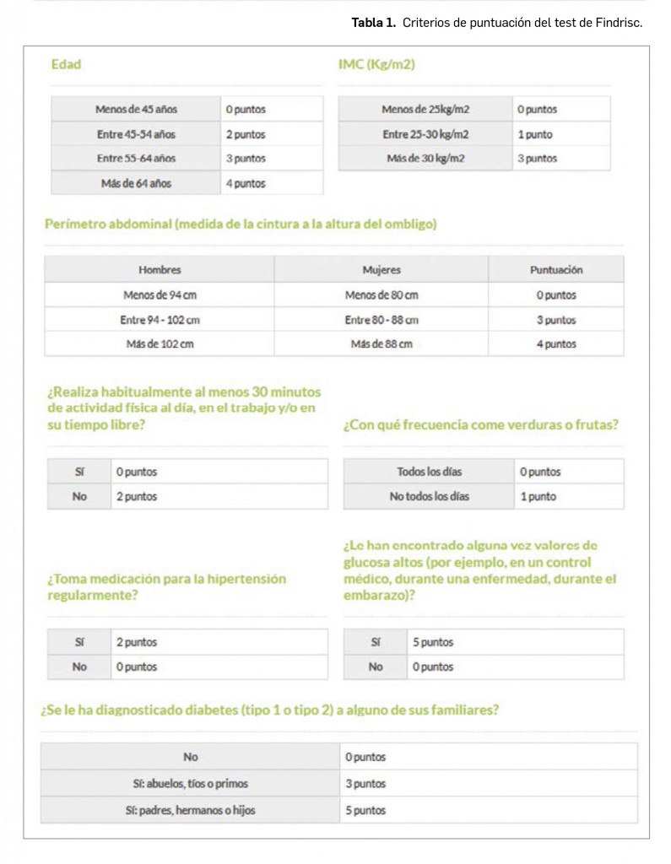Click the "Entre 94 - 102 cm" cell

160,320
